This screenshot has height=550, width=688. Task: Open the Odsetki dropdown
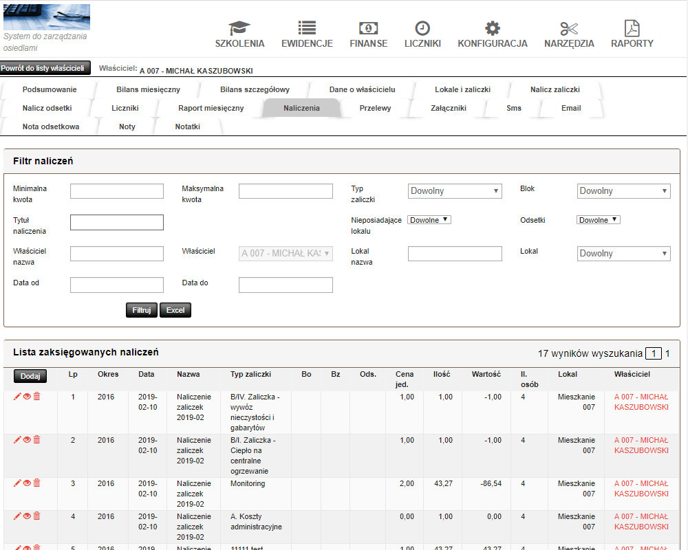coord(598,220)
